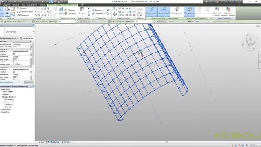Open the Вставка ribbon tab
This screenshot has width=261, height=147.
[16, 5]
